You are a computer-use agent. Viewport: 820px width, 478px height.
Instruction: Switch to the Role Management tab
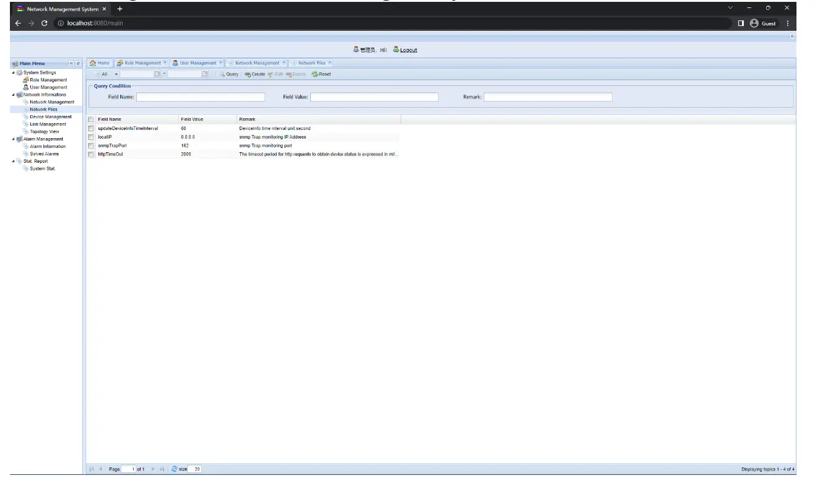(x=142, y=63)
